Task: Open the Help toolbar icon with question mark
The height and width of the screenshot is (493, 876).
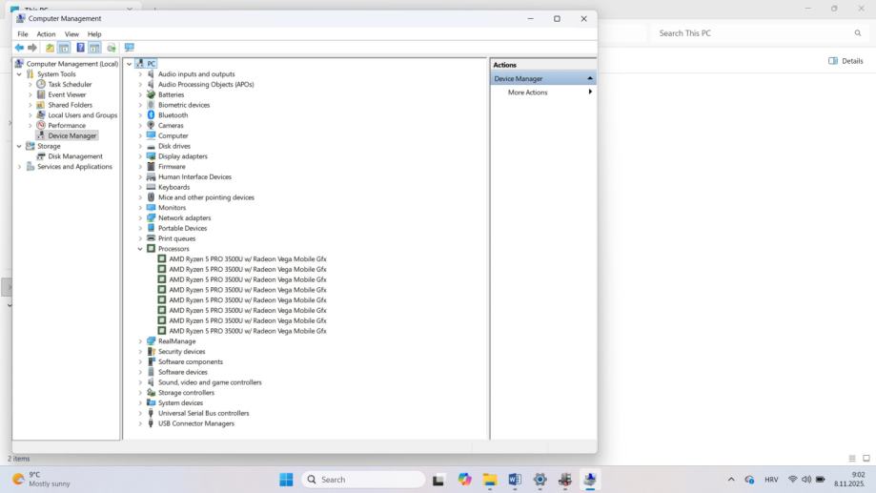Action: [x=80, y=48]
